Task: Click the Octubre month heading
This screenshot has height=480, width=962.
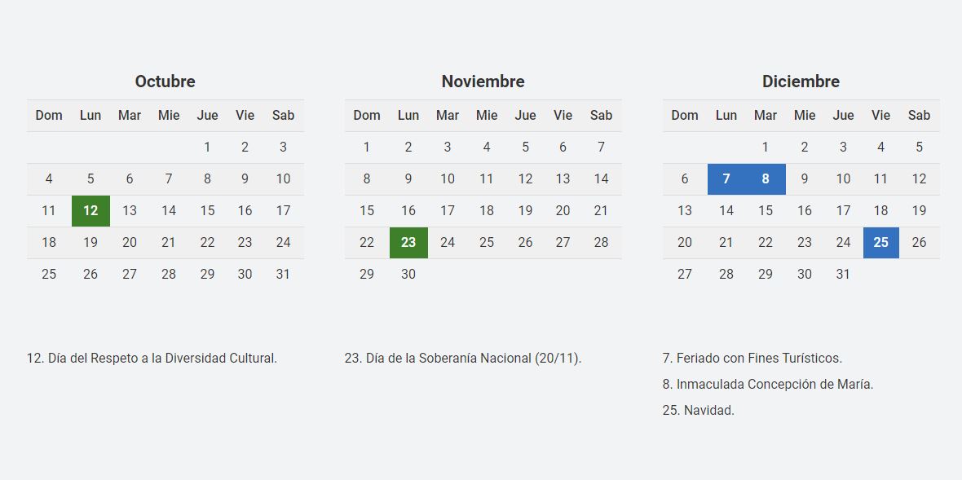Action: tap(165, 81)
